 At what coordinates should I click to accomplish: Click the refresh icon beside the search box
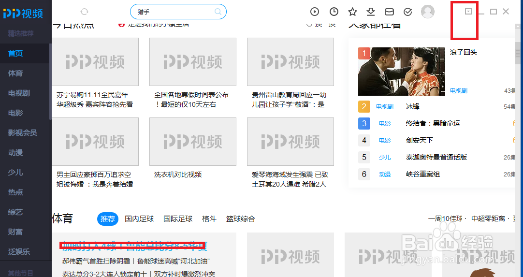point(85,12)
